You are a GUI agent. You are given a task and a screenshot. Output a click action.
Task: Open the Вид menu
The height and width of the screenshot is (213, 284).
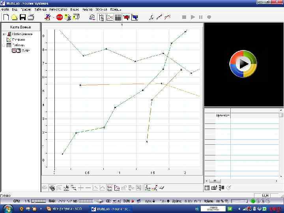click(15, 9)
